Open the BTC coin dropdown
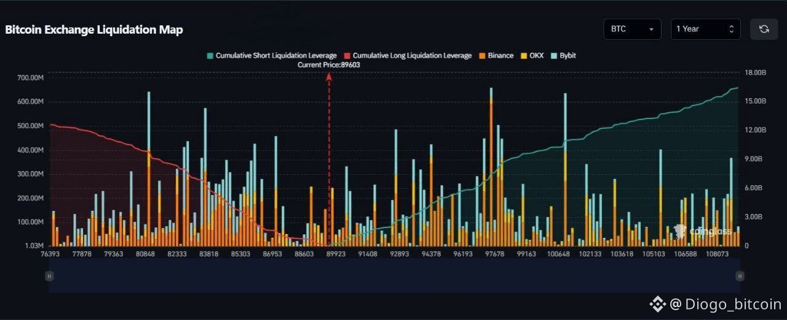The height and width of the screenshot is (320, 787). (633, 29)
